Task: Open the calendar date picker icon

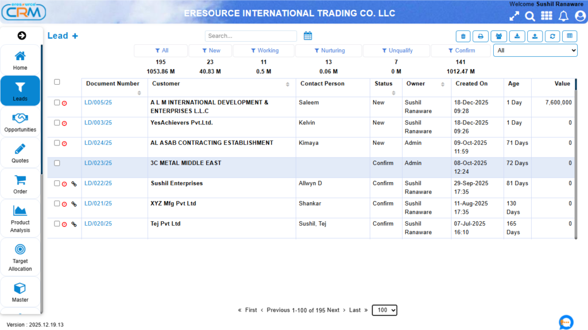Action: [x=308, y=36]
